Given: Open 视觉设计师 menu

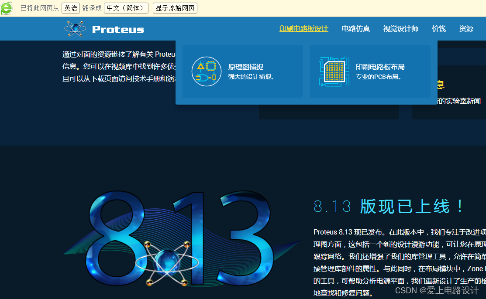Looking at the screenshot, I should (401, 29).
